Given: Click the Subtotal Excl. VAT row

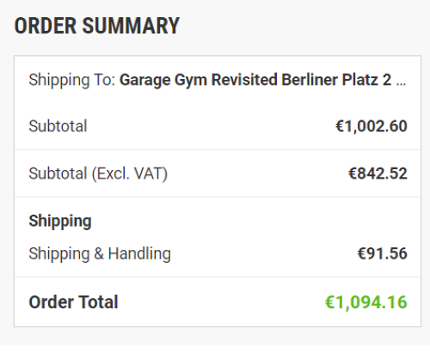Looking at the screenshot, I should pyautogui.click(x=218, y=173).
